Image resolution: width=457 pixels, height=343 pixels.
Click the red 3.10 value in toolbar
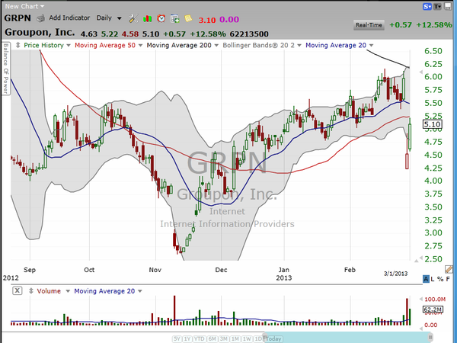coord(207,20)
